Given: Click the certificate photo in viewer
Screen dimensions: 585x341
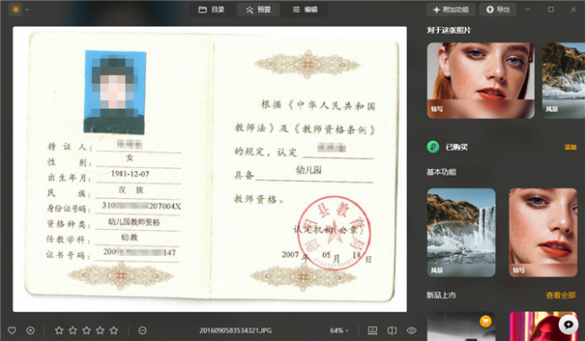Looking at the screenshot, I should click(x=210, y=169).
